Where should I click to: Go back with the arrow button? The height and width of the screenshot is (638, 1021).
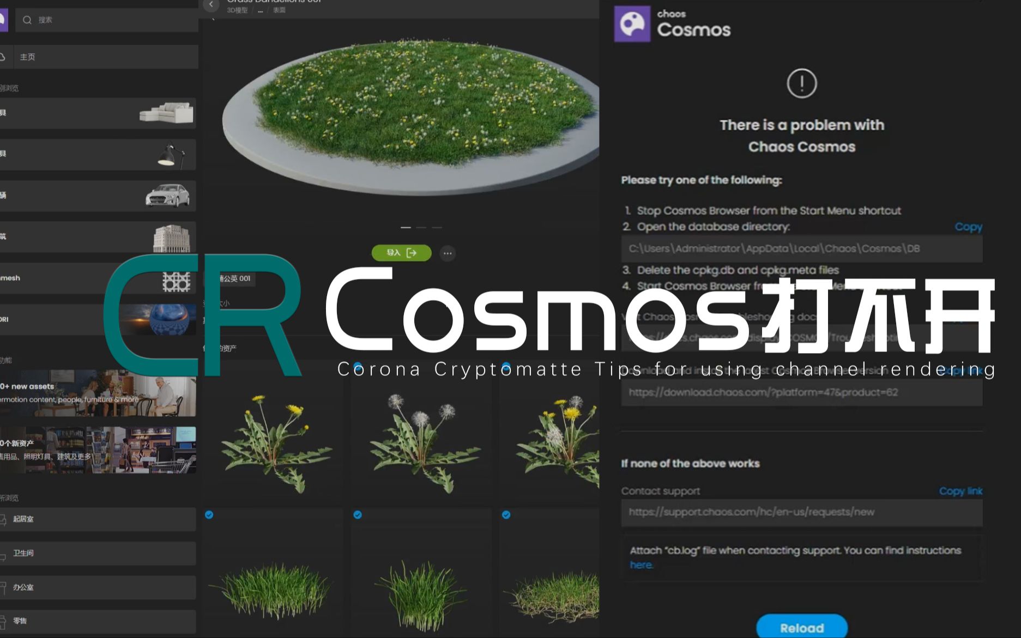point(211,5)
